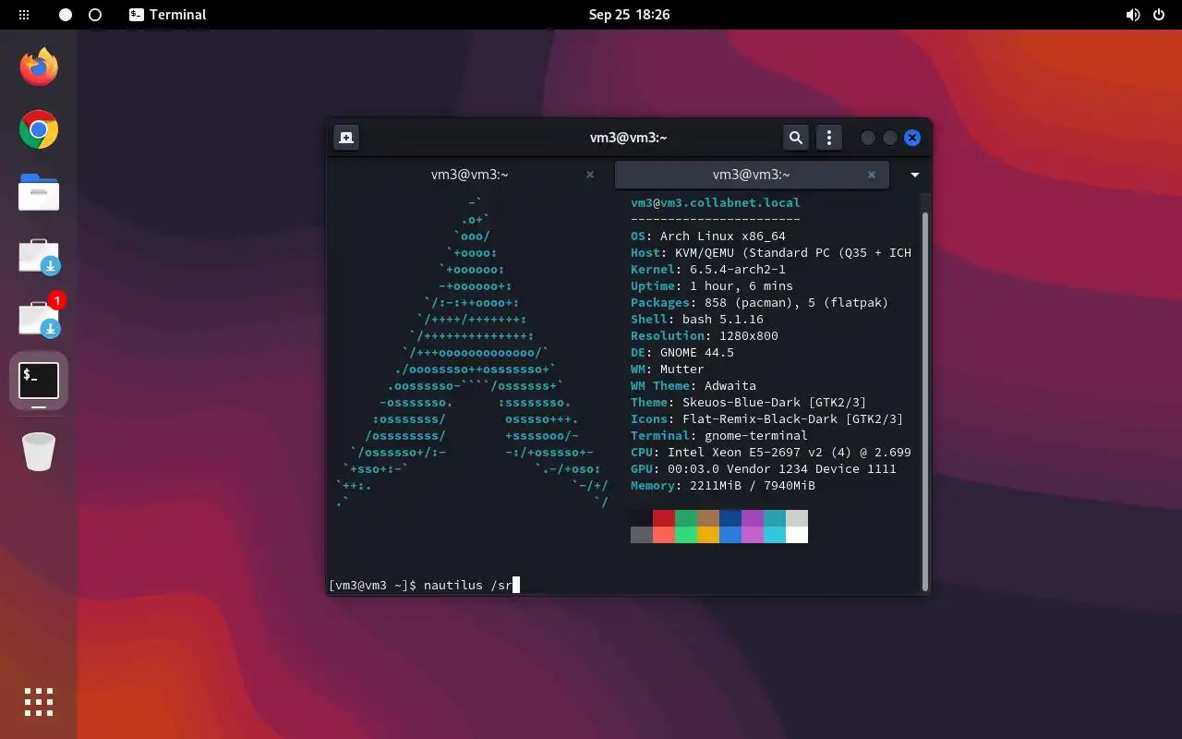The image size is (1182, 739).
Task: Select the second vm3@vm3:~ tab
Action: coord(752,175)
